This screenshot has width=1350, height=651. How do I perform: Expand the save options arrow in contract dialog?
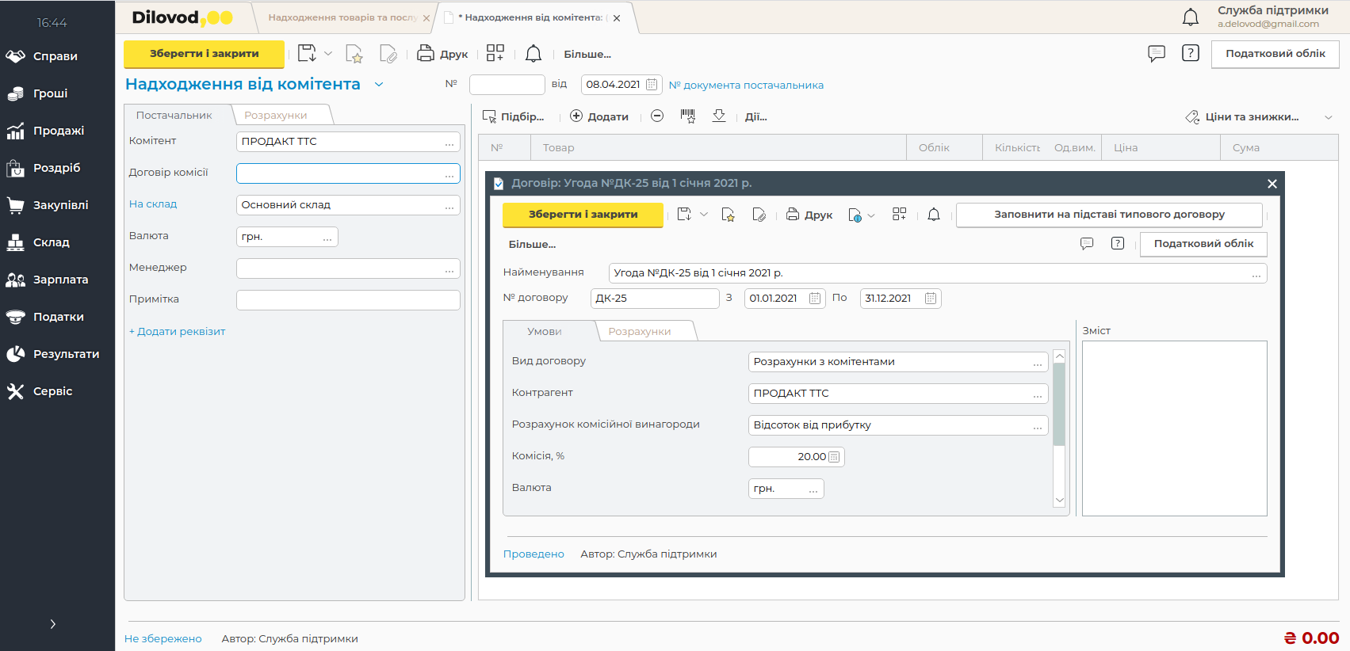pyautogui.click(x=704, y=215)
